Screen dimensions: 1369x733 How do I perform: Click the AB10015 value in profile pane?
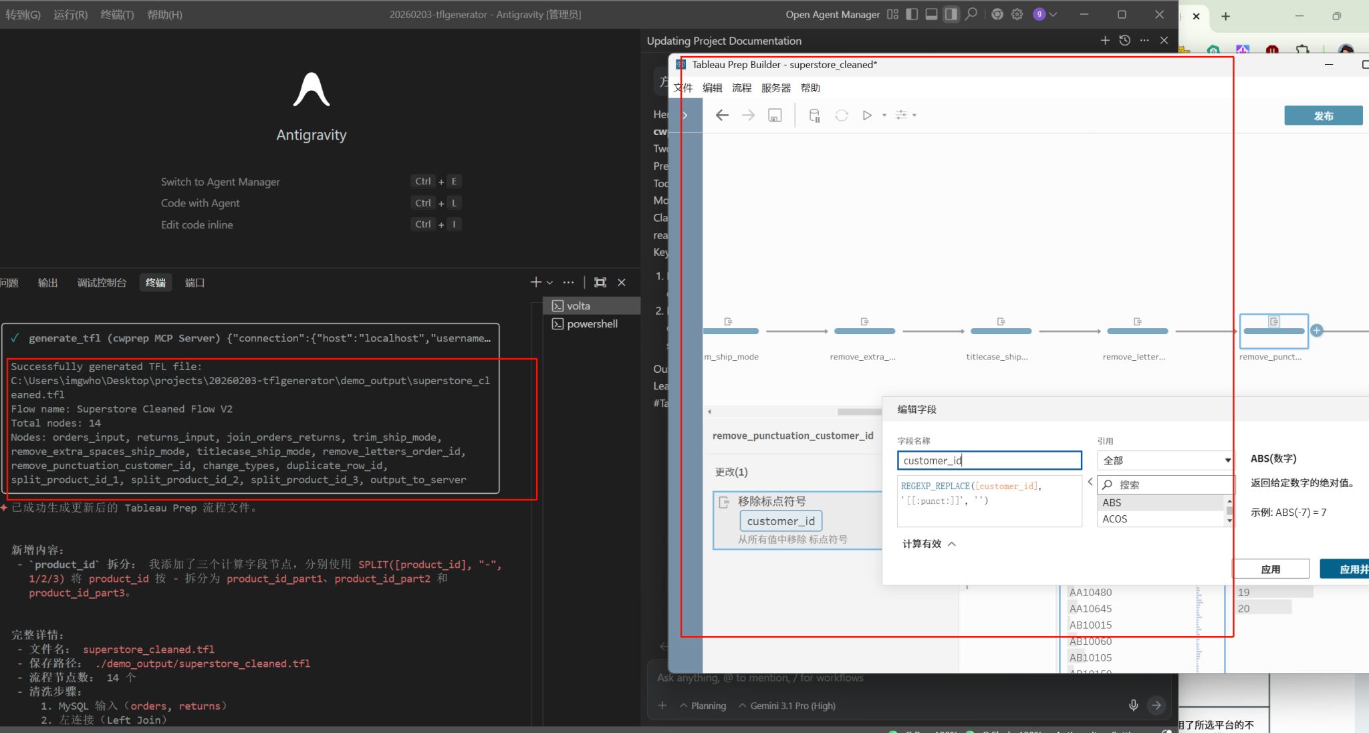pos(1090,625)
